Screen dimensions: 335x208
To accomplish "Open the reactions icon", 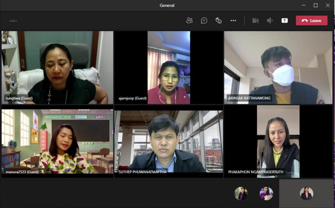I will point(219,20).
